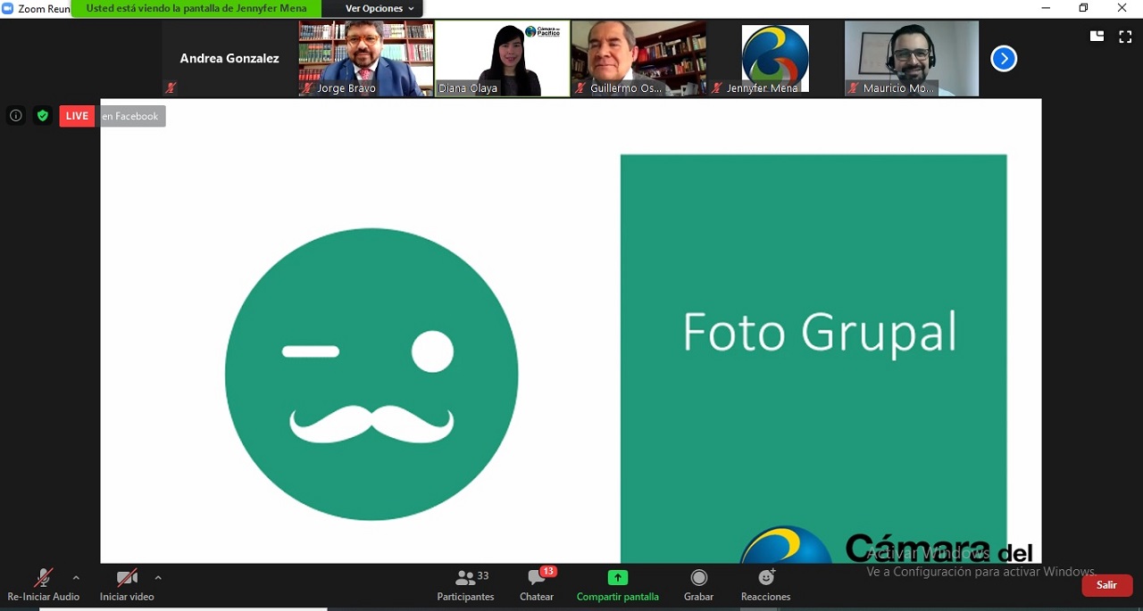Screen dimensions: 1143x611
Task: Start recording with Grabar
Action: click(x=698, y=584)
